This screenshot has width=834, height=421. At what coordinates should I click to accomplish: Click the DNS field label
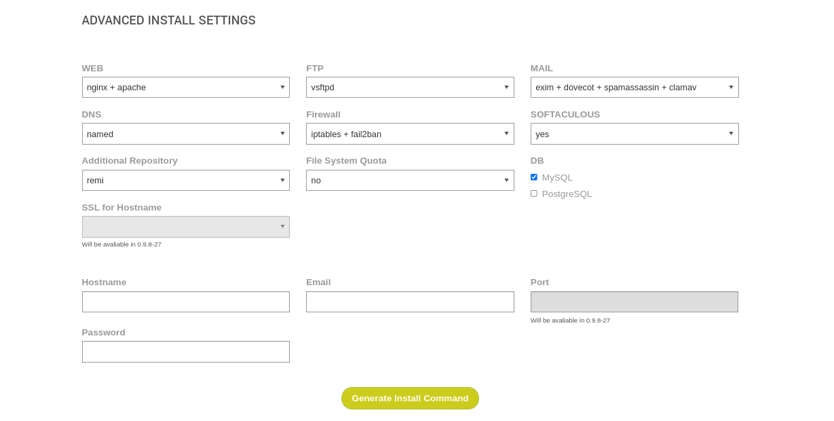point(92,114)
